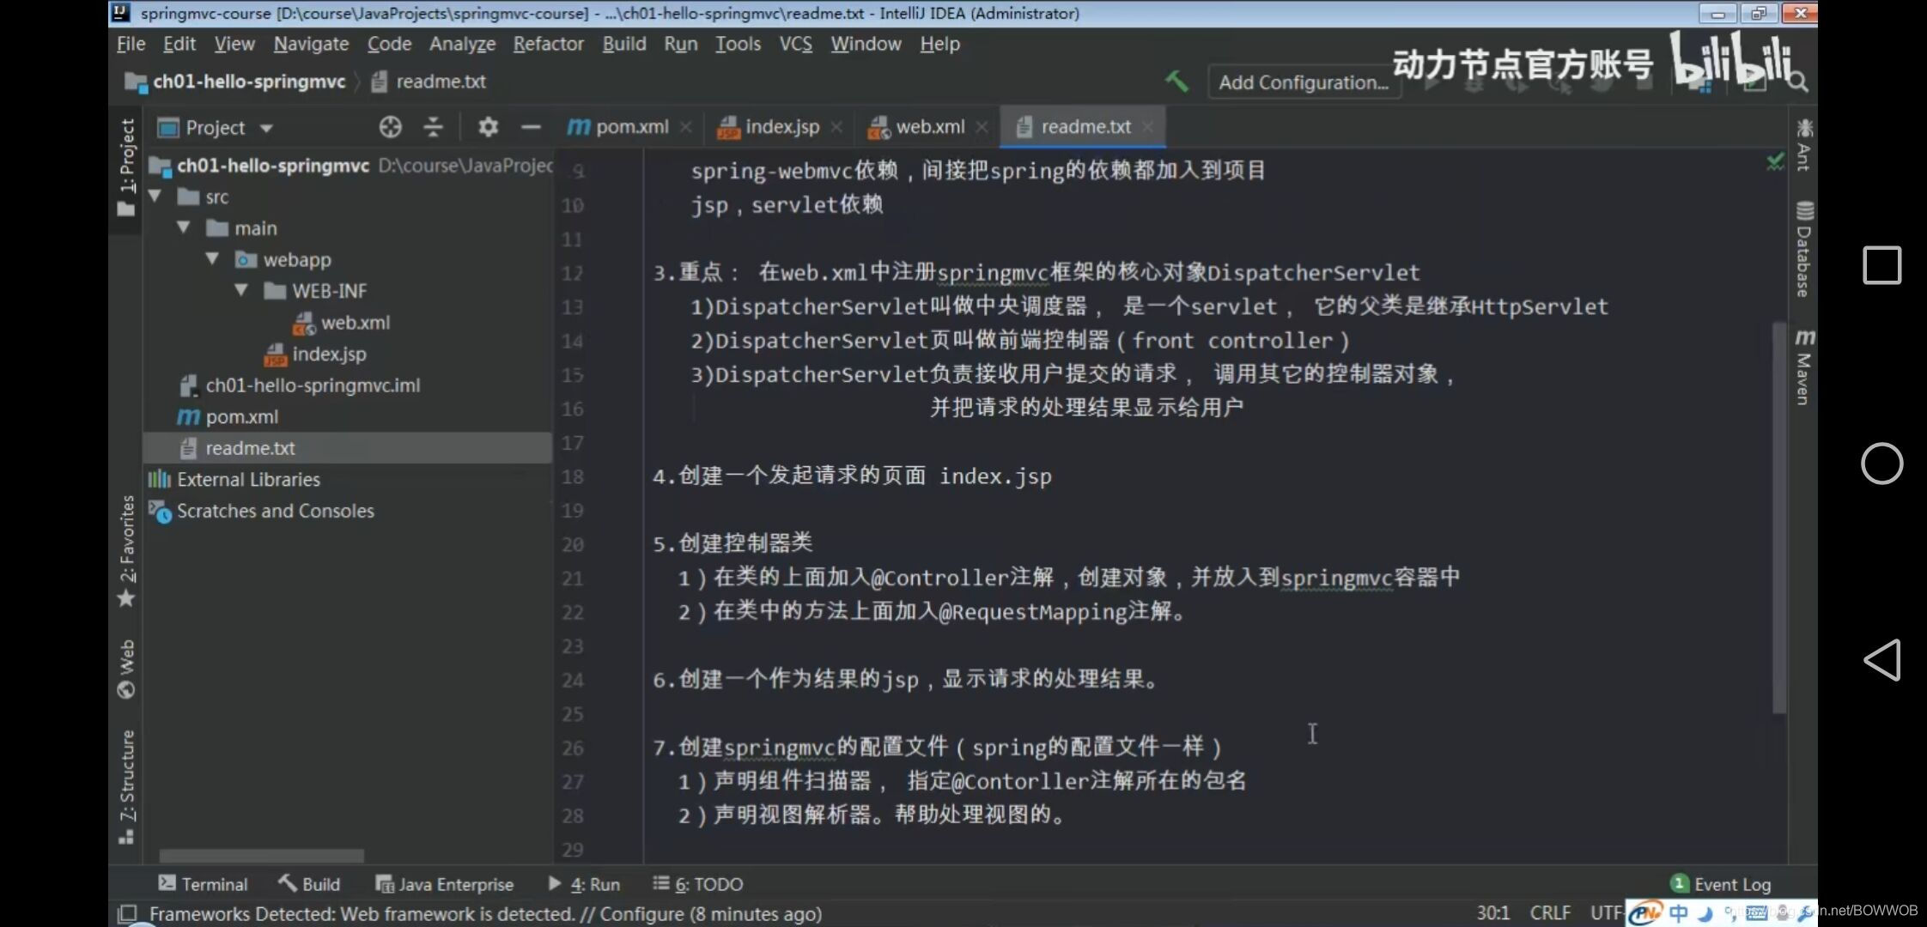Image resolution: width=1927 pixels, height=927 pixels.
Task: Click the search magnifier icon at top right
Action: point(1797,82)
